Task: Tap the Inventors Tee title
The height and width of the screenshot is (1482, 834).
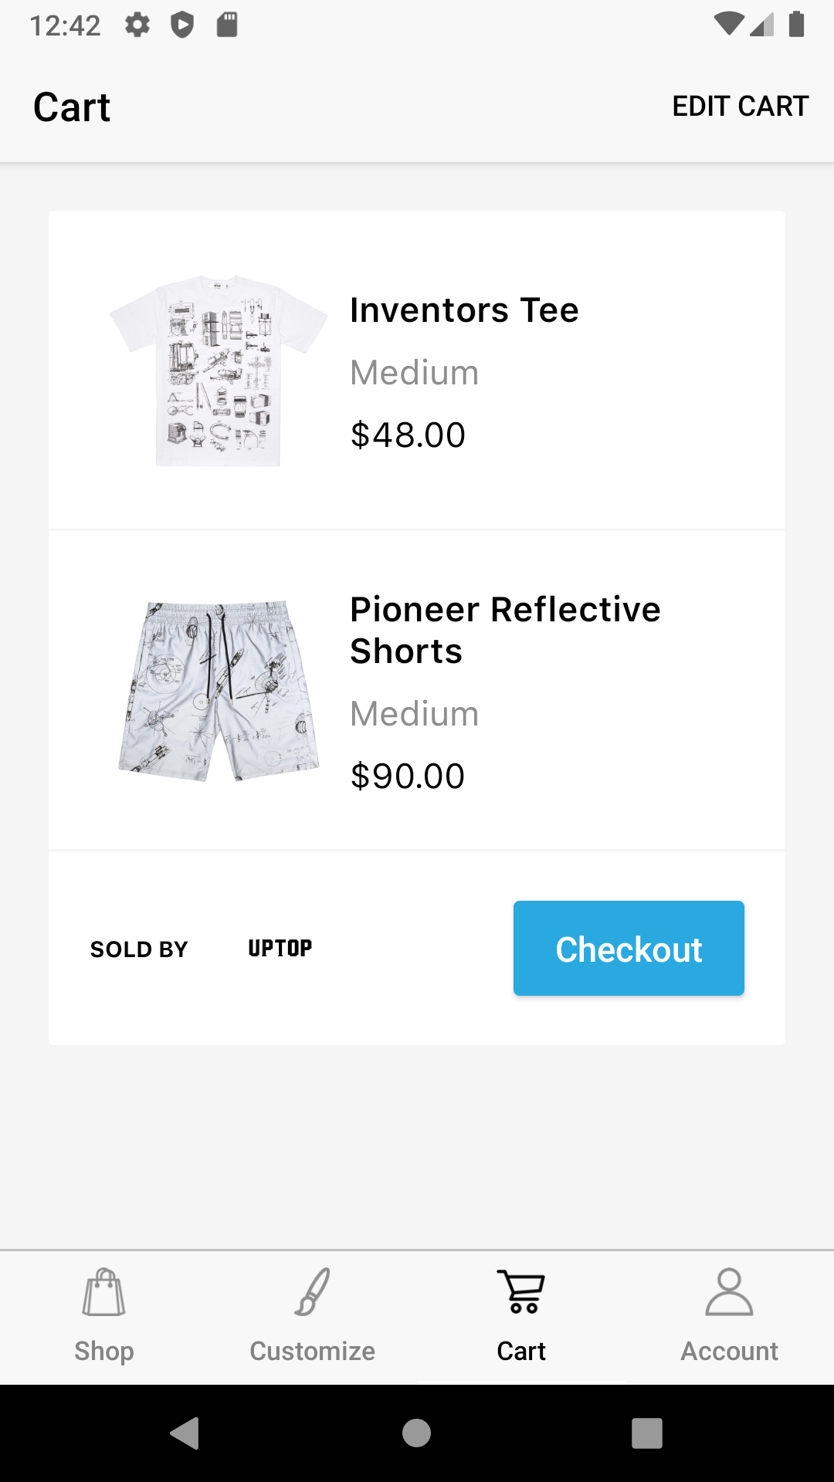Action: pyautogui.click(x=464, y=310)
